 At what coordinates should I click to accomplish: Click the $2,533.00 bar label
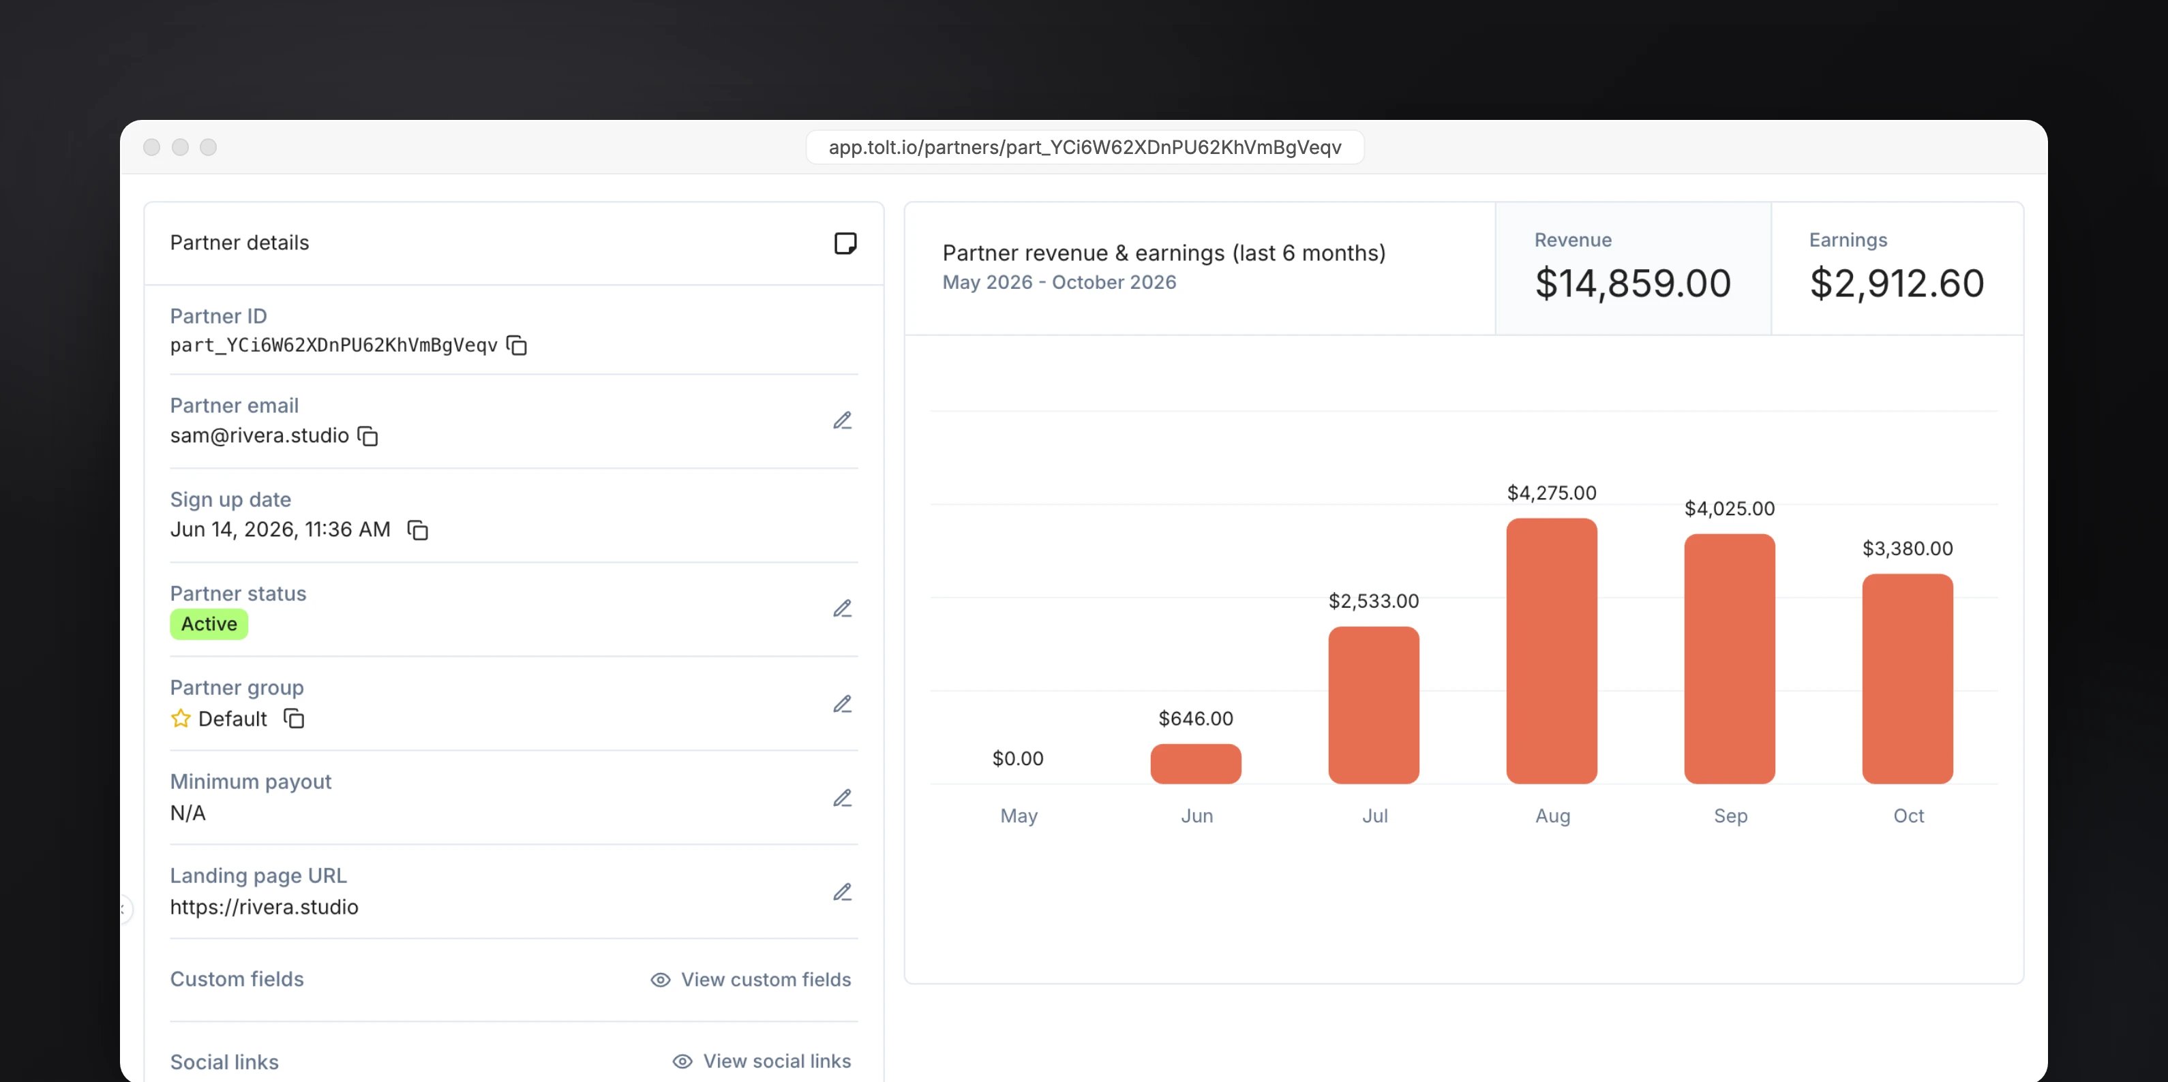[1374, 602]
